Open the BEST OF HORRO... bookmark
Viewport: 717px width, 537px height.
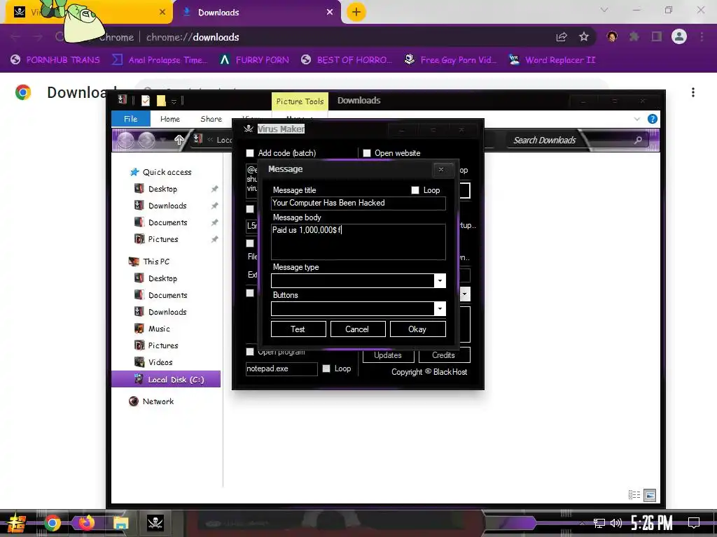click(347, 60)
